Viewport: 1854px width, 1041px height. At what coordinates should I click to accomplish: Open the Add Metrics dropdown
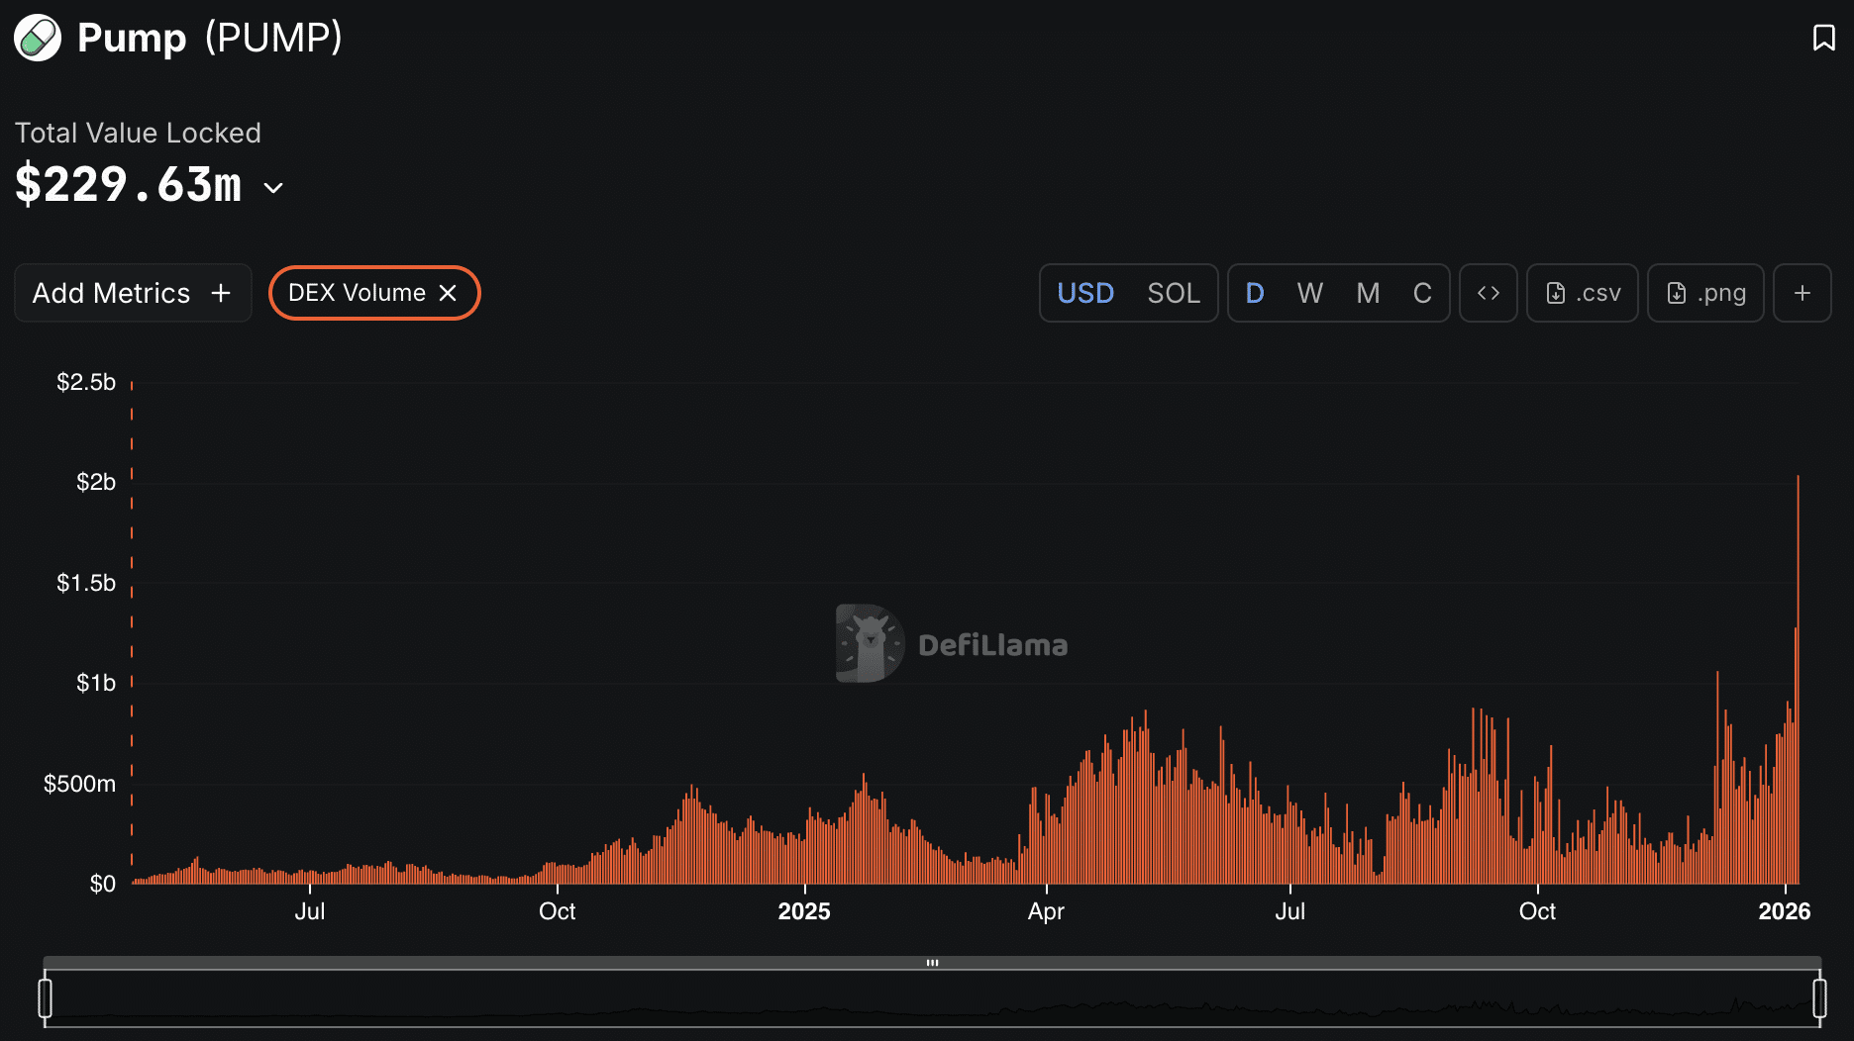pyautogui.click(x=133, y=293)
